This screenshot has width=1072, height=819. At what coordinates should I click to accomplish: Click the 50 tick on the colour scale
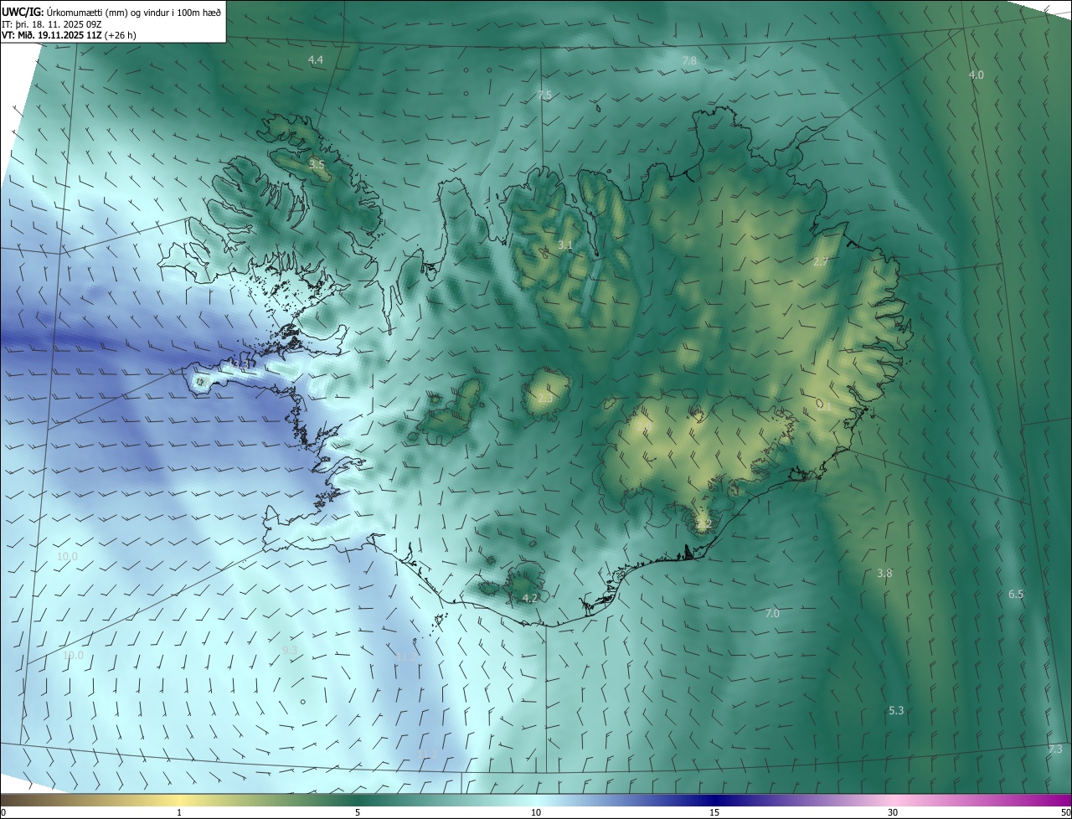pos(1065,812)
